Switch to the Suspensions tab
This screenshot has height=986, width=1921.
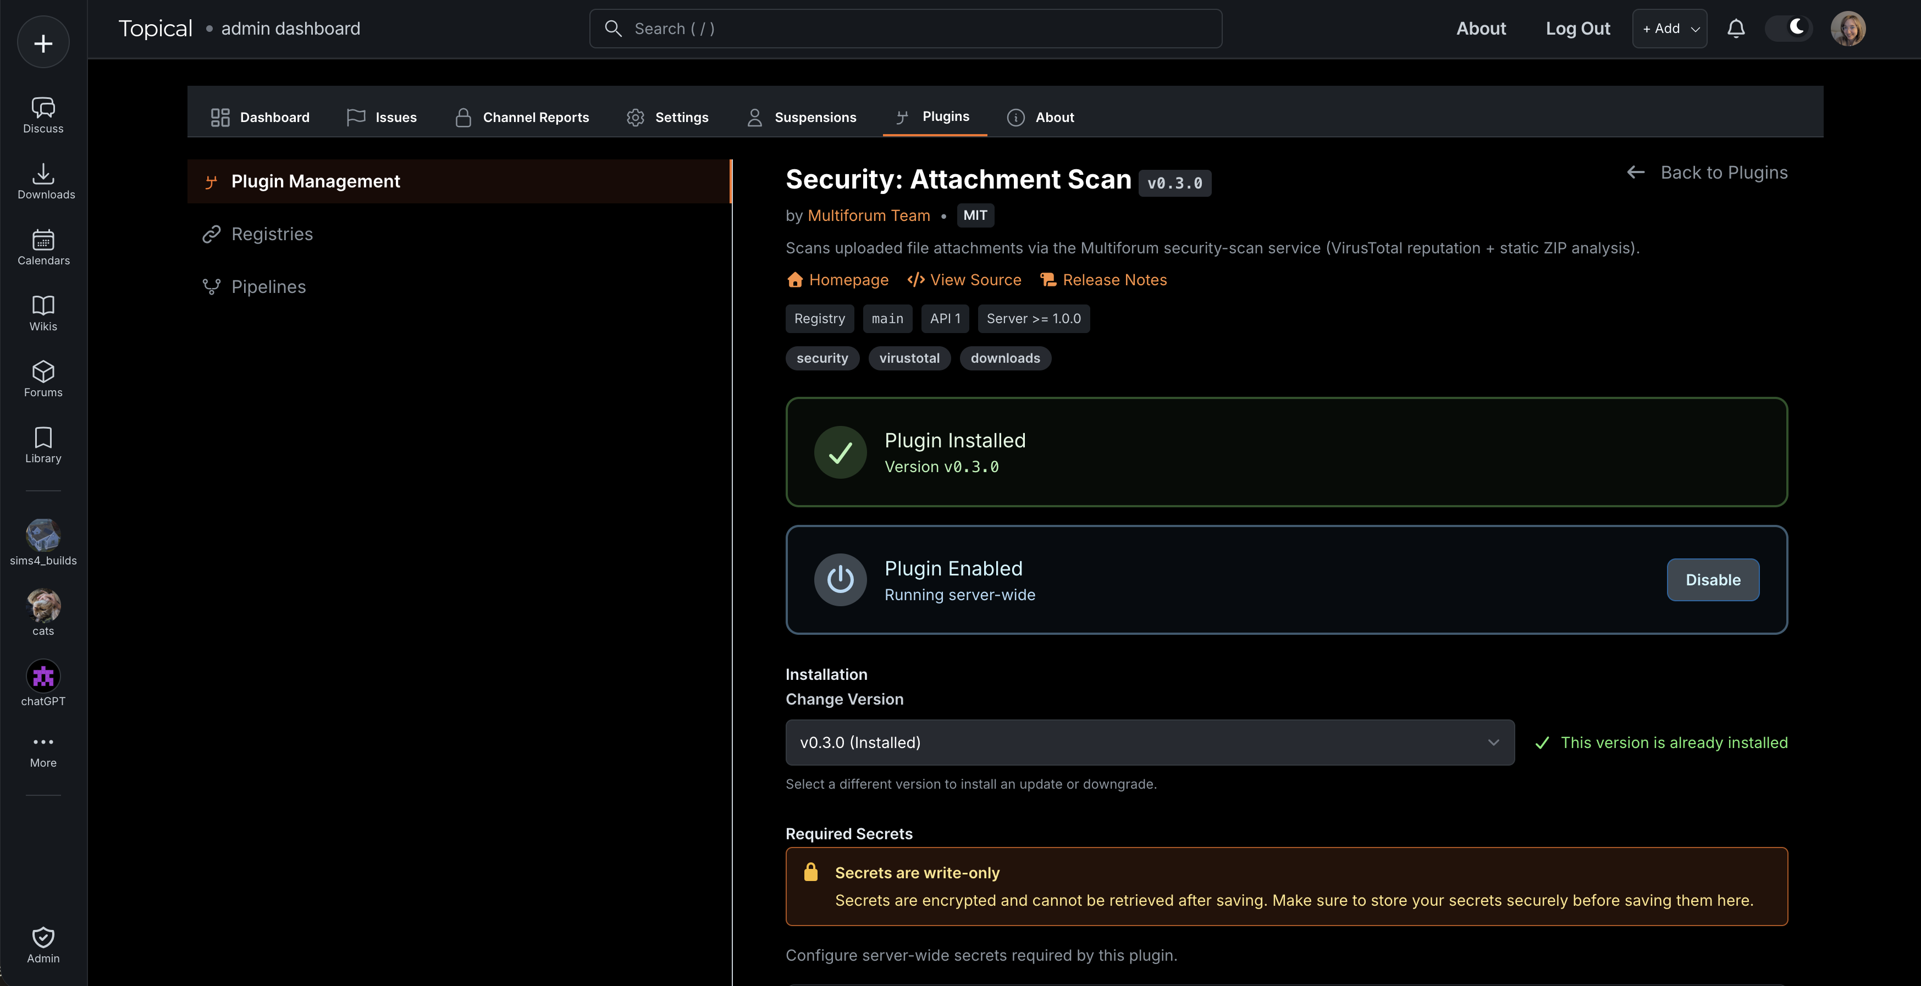(x=802, y=117)
